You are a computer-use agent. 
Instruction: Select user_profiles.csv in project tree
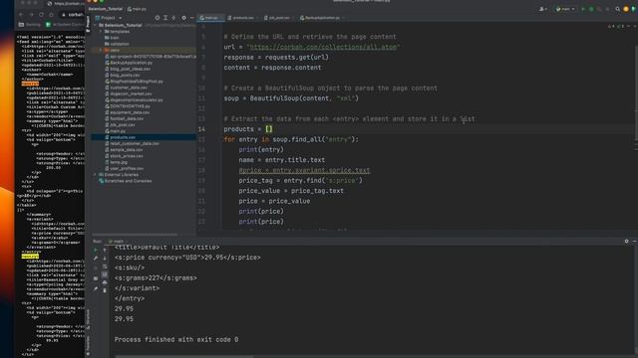point(124,168)
